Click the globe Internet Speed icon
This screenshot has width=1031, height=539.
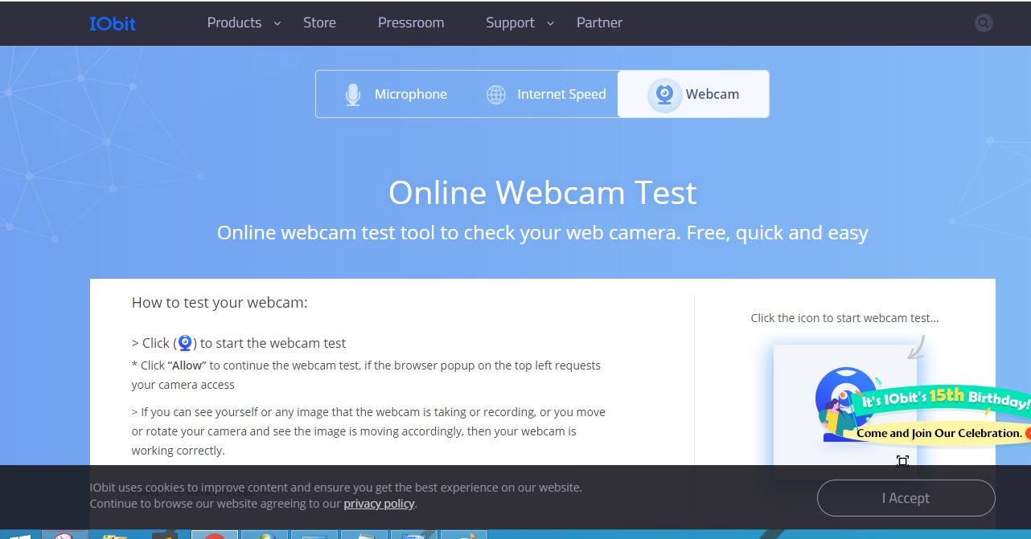pos(496,95)
